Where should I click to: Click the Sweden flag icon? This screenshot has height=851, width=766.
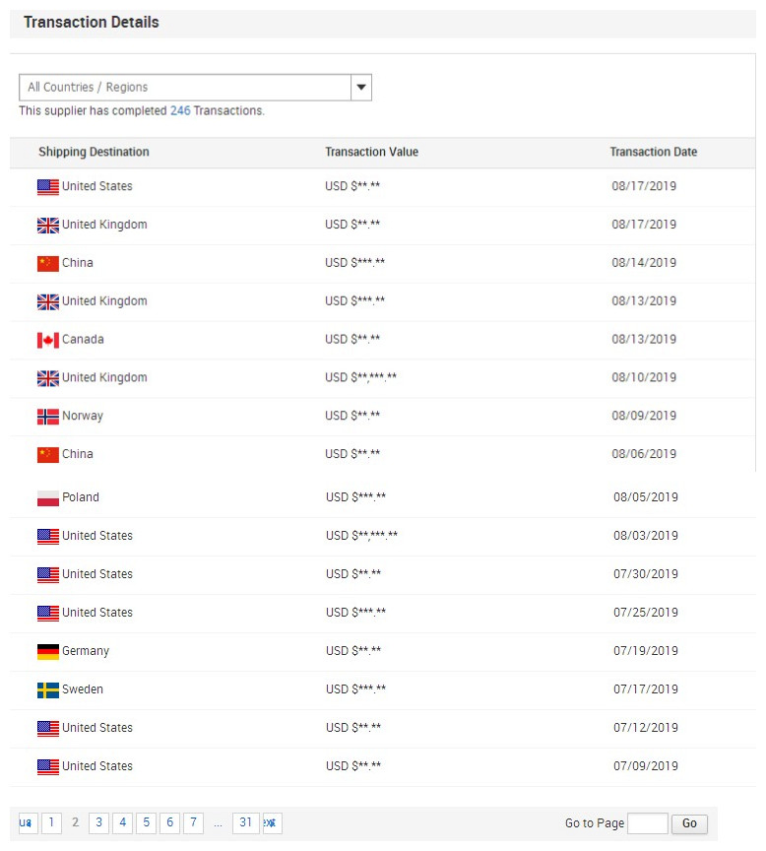pyautogui.click(x=47, y=689)
